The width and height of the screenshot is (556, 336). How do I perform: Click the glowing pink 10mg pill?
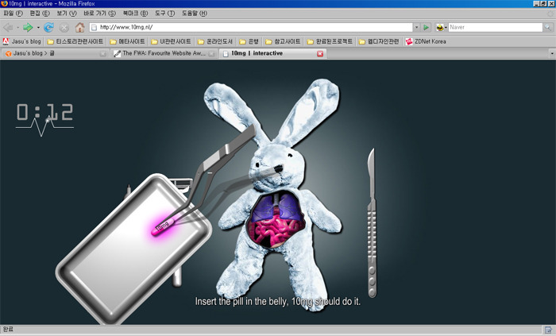tap(164, 226)
